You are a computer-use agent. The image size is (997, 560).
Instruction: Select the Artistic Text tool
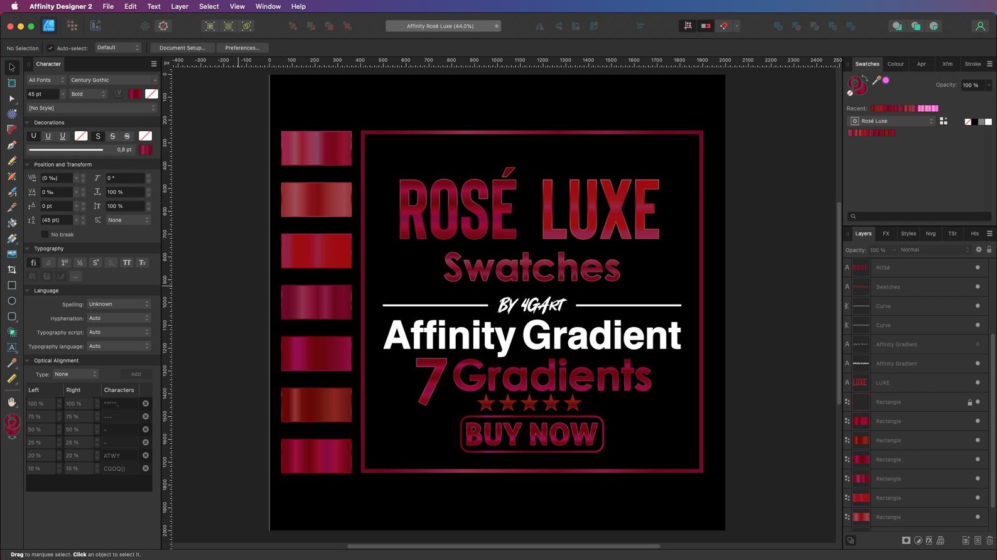coord(12,347)
